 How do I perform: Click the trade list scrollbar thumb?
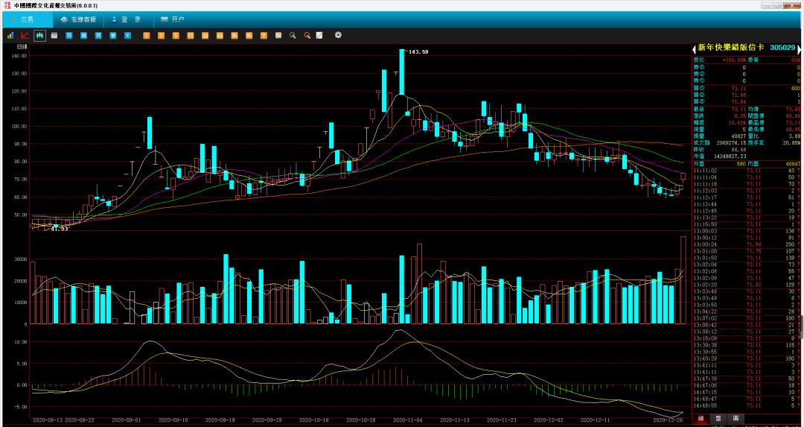(x=802, y=326)
